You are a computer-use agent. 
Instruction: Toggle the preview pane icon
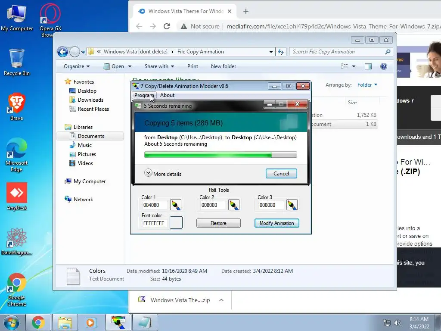(x=368, y=66)
